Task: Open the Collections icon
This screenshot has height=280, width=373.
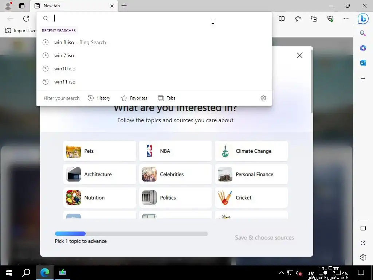Action: [x=314, y=19]
